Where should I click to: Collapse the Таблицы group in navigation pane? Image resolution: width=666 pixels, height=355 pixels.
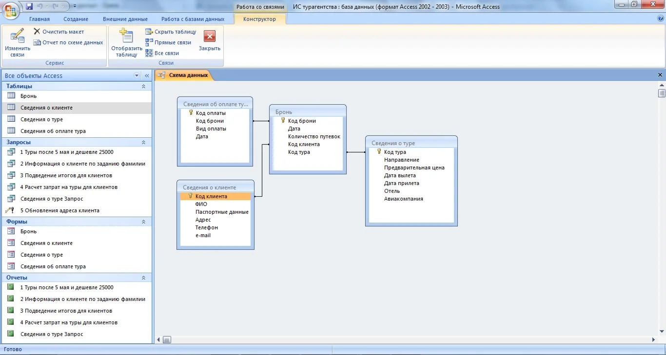(143, 86)
